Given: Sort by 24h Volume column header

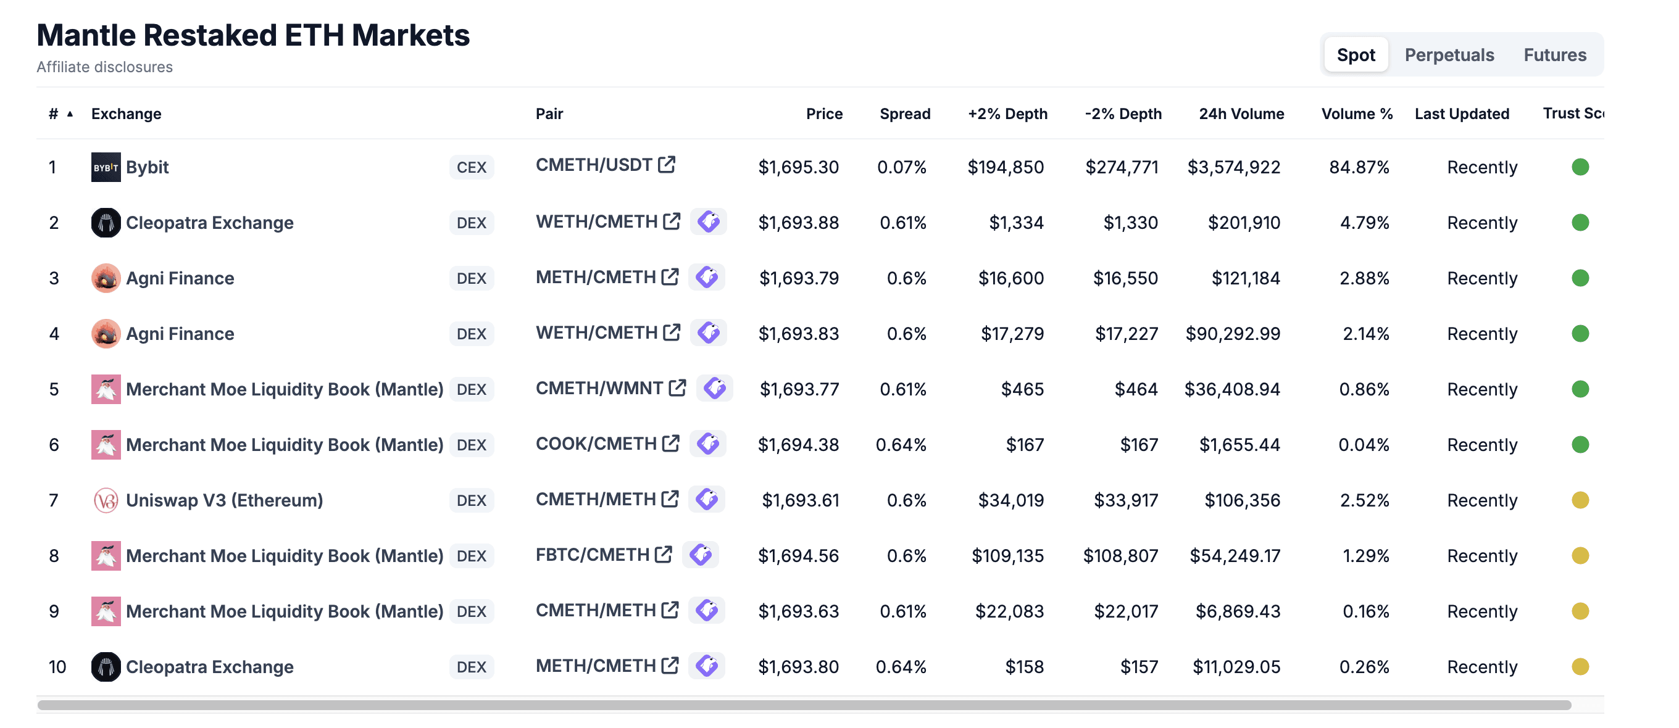Looking at the screenshot, I should coord(1241,114).
